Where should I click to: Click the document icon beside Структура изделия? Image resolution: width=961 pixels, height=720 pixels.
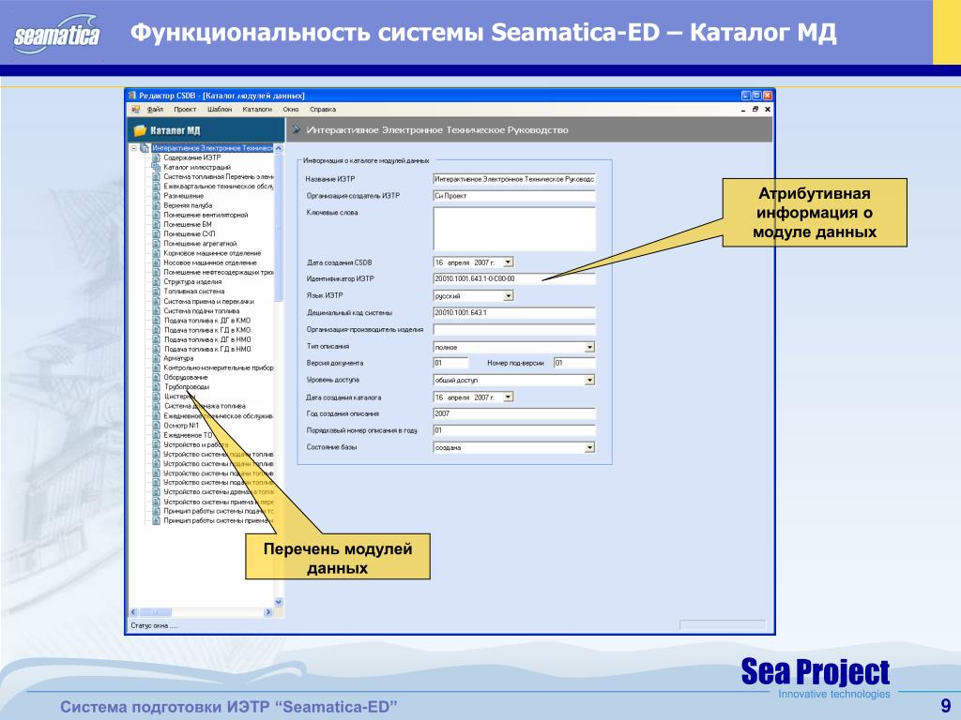pos(157,281)
